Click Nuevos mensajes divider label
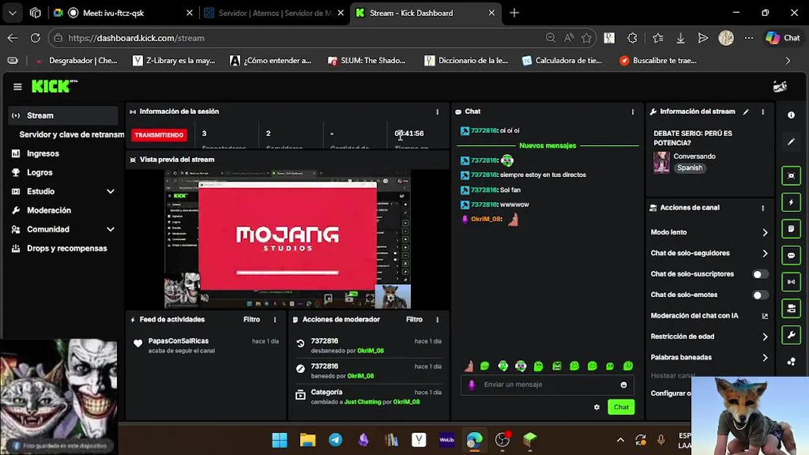 point(547,146)
